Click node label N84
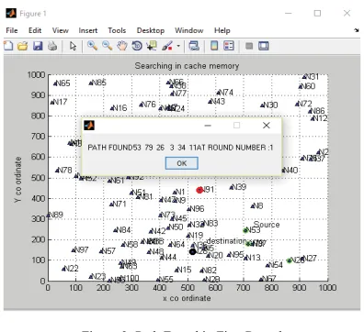This screenshot has width=364, height=332. click(x=124, y=230)
